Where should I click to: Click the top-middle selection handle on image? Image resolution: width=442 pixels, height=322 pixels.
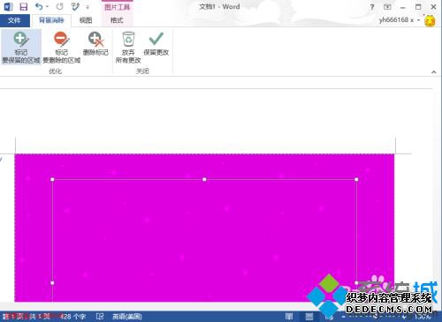(x=204, y=179)
